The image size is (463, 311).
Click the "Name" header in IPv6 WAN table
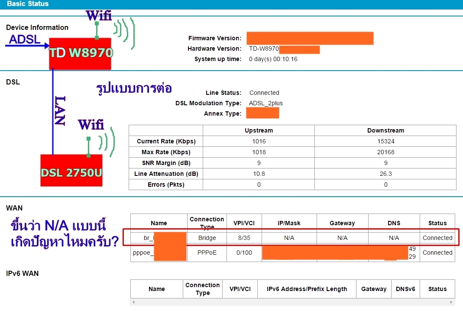point(156,289)
